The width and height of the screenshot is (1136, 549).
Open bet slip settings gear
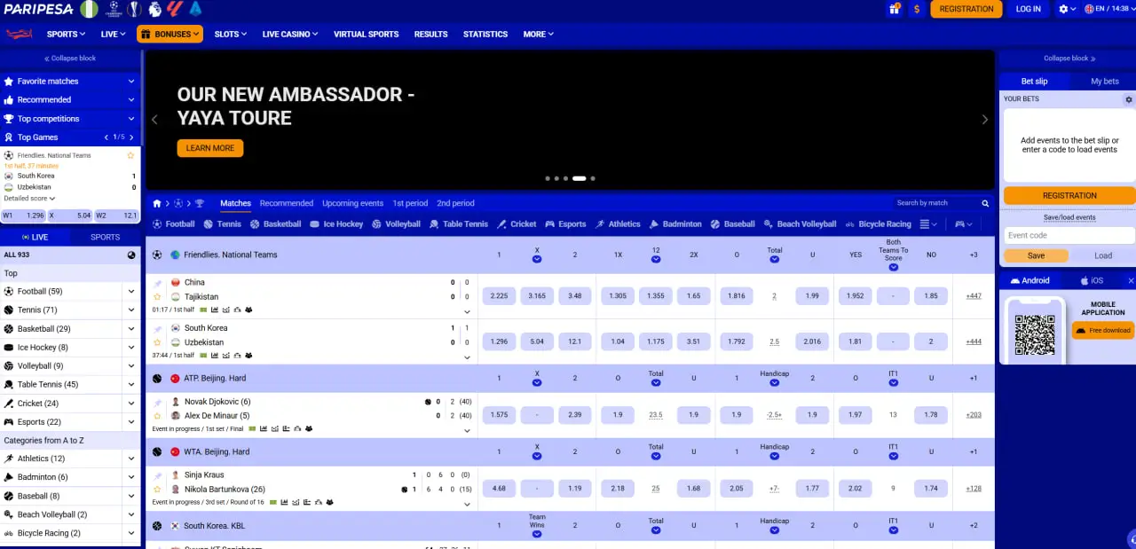pos(1129,99)
